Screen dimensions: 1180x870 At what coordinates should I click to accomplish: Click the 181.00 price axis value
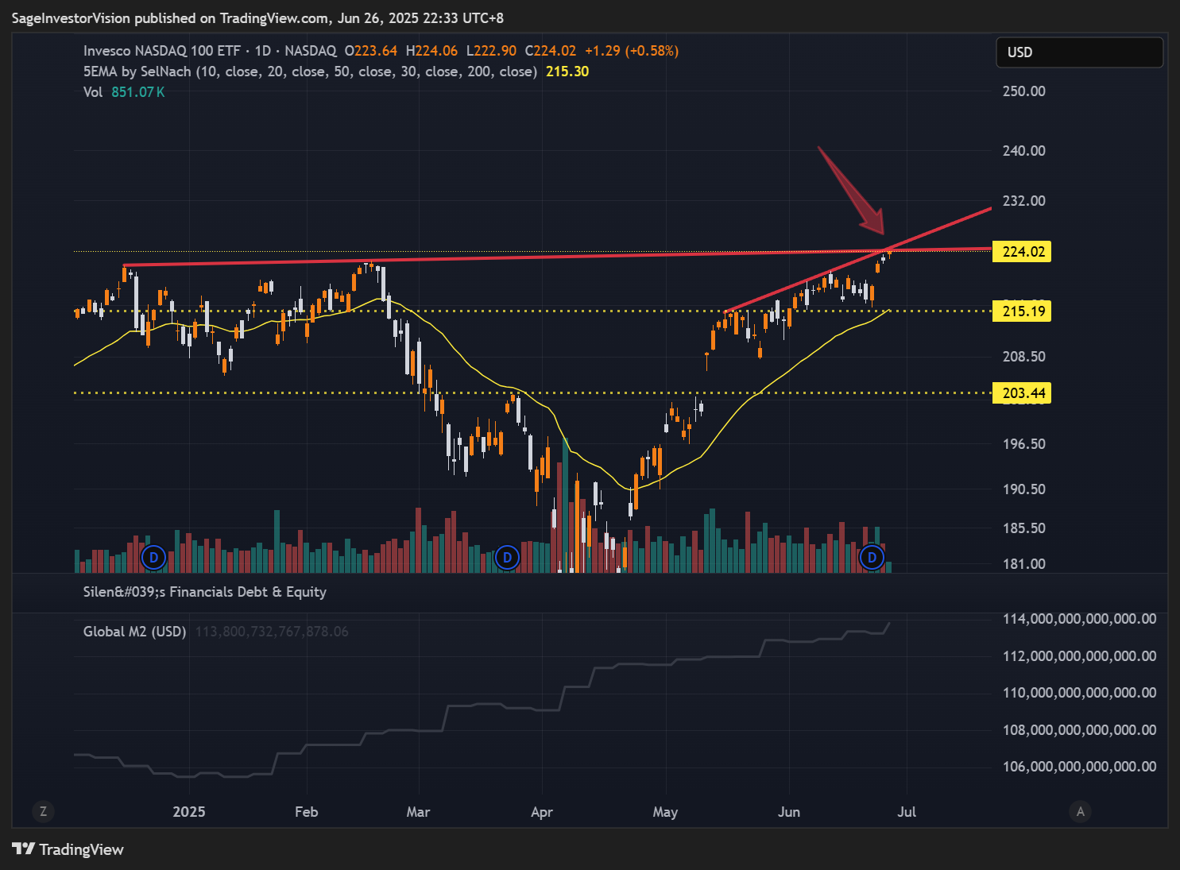(x=1023, y=564)
